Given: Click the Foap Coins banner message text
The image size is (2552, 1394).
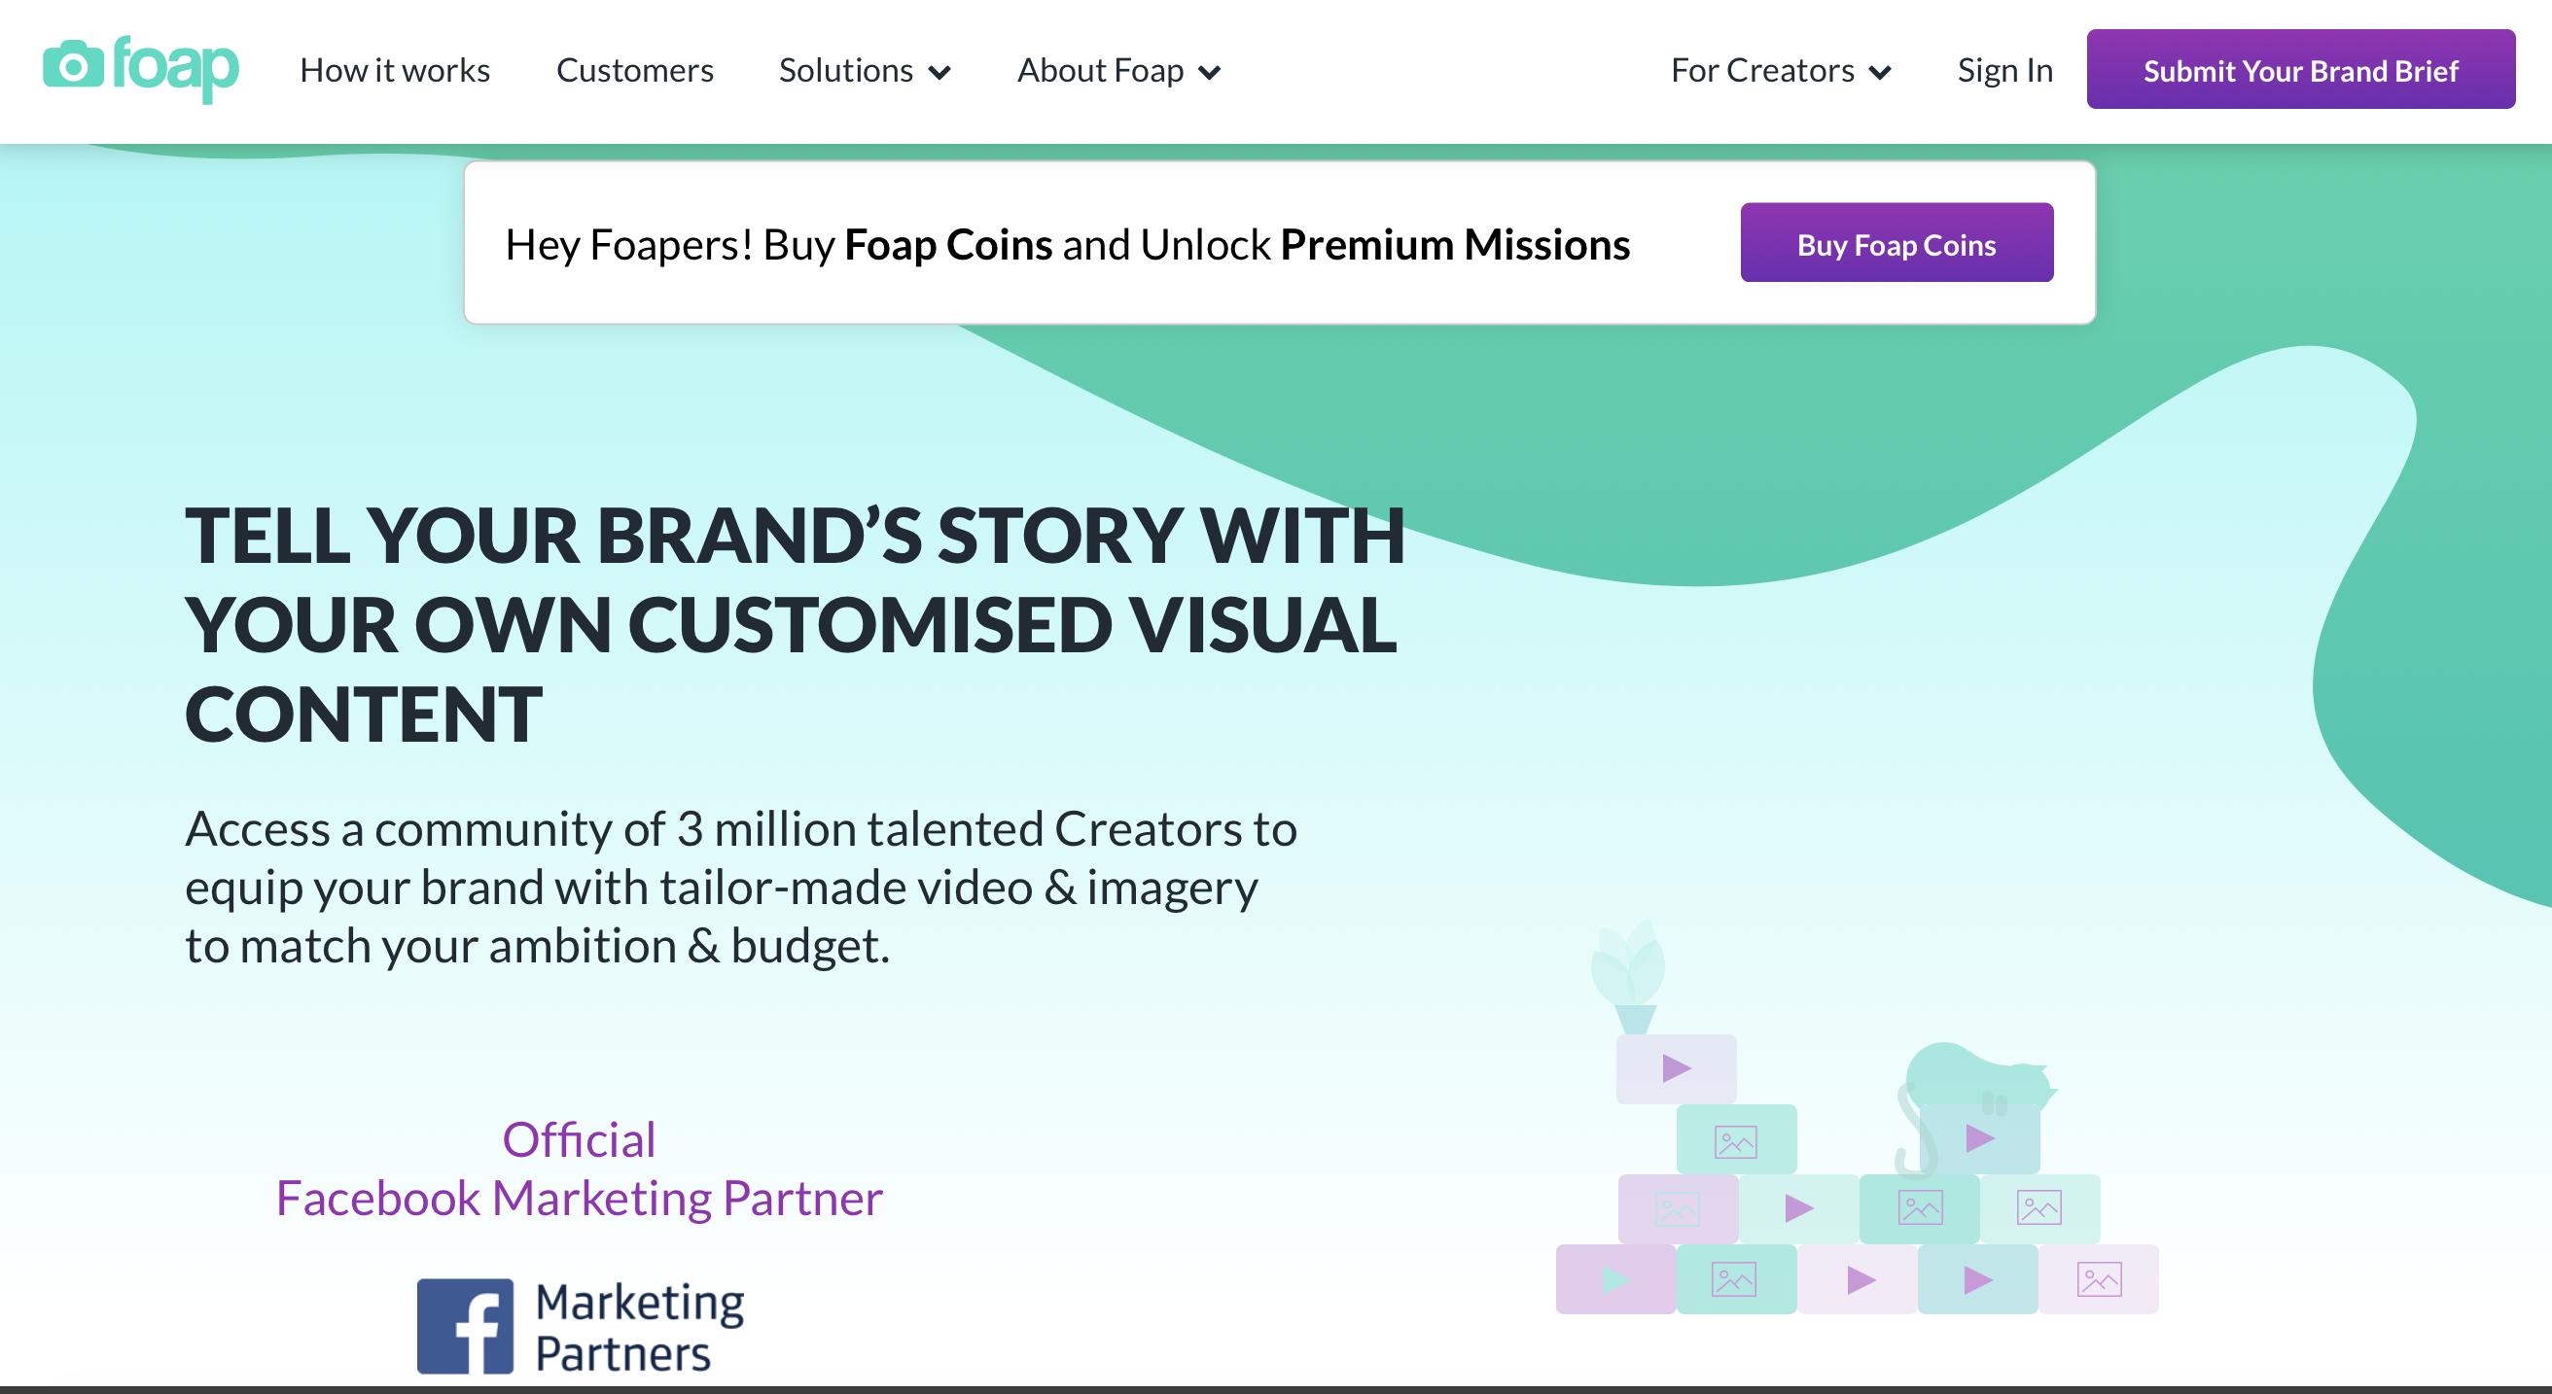Looking at the screenshot, I should tap(1067, 245).
